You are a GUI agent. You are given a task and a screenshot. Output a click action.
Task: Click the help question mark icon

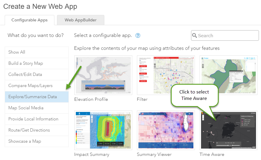138,35
